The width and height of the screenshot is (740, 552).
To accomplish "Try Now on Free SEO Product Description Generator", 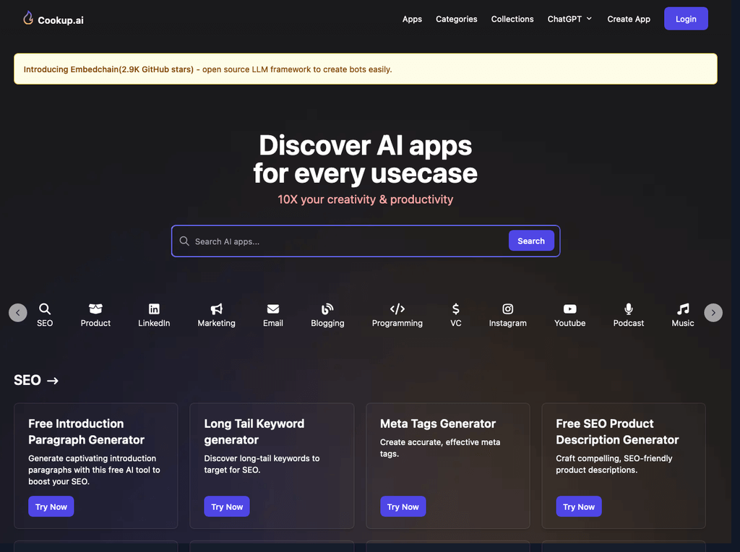I will pyautogui.click(x=579, y=506).
